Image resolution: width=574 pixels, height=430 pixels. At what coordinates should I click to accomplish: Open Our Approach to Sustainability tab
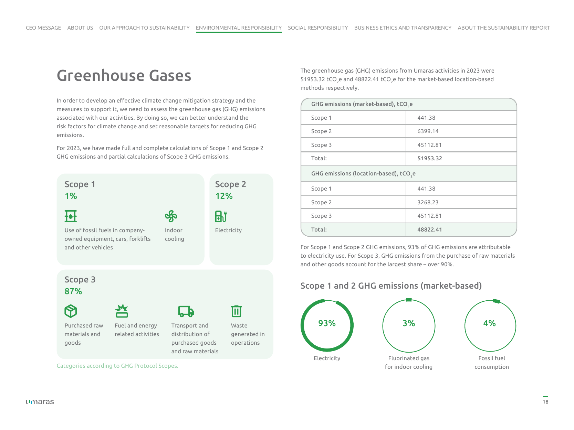click(145, 28)
